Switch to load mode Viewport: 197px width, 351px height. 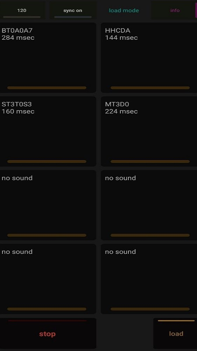[x=124, y=10]
